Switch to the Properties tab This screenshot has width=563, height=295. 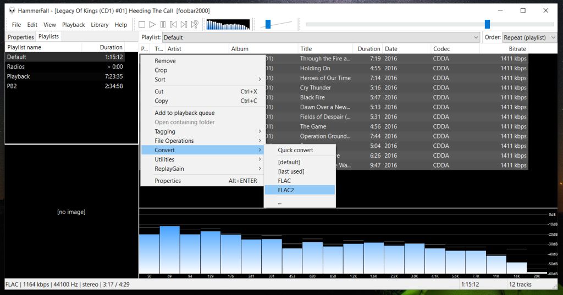(21, 37)
